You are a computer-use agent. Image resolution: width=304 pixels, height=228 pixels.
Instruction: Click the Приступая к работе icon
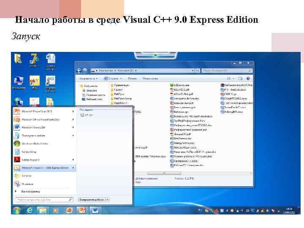[17, 136]
